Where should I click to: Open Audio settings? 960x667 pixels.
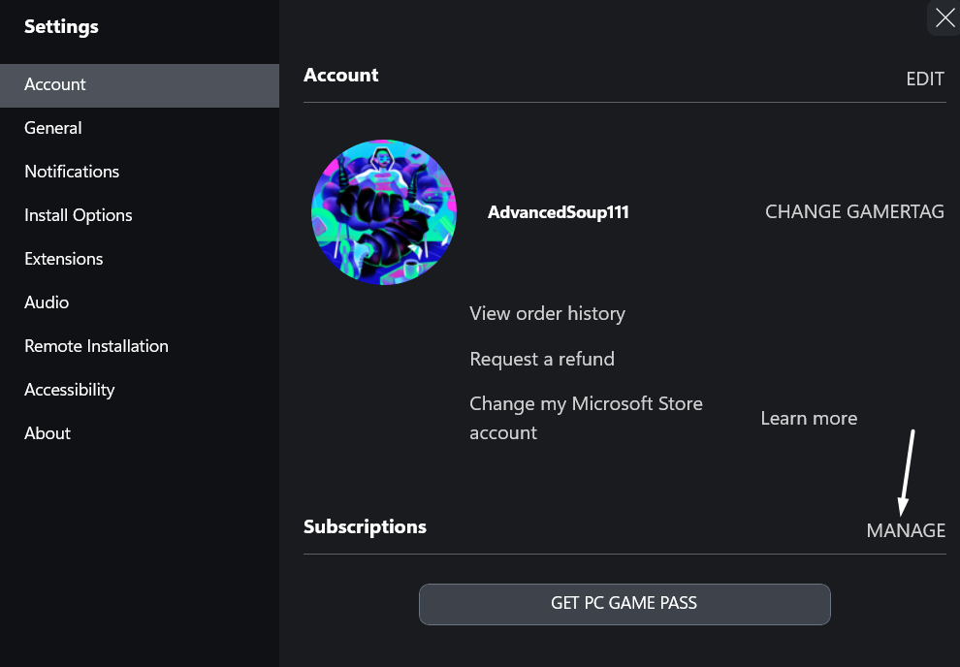click(x=47, y=302)
